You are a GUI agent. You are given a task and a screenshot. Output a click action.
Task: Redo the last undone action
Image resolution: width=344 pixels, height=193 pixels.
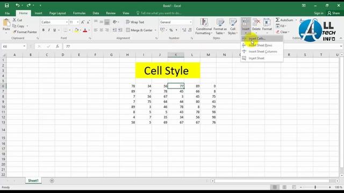(x=28, y=5)
